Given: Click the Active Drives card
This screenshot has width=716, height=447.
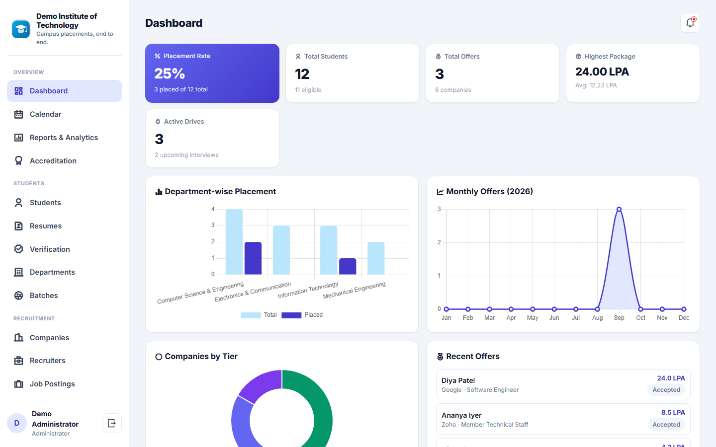Looking at the screenshot, I should click(212, 139).
